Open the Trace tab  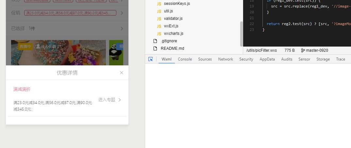click(x=341, y=59)
